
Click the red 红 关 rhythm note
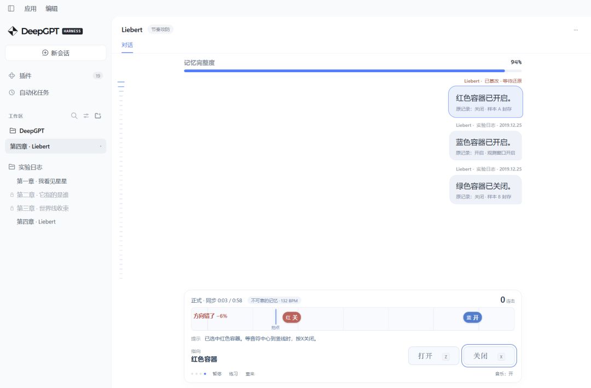[292, 318]
